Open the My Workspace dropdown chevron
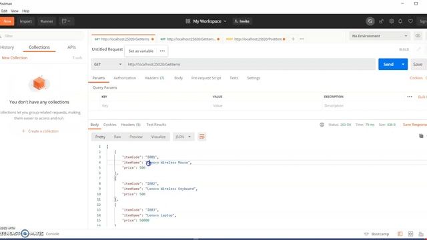Image resolution: width=427 pixels, height=240 pixels. tap(226, 21)
